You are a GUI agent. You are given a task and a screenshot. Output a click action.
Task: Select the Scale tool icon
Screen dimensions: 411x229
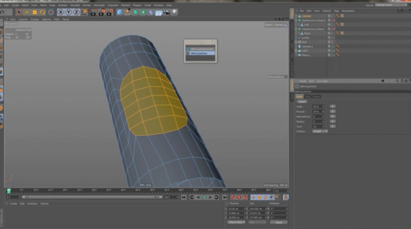pos(35,12)
